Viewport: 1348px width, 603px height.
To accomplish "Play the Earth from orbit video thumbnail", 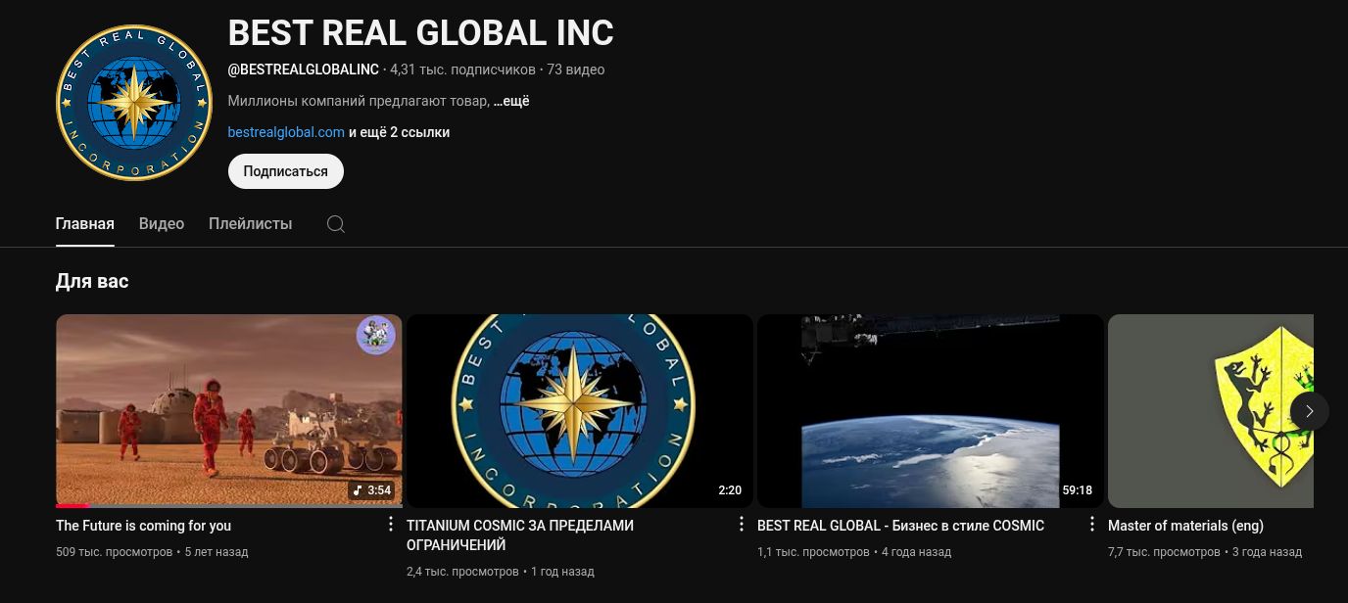I will (931, 411).
